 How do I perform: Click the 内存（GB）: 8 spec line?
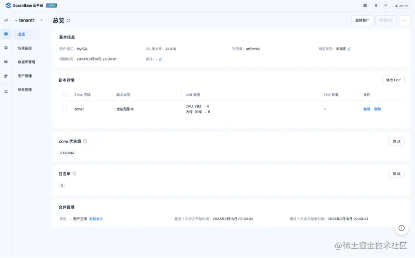tap(198, 112)
